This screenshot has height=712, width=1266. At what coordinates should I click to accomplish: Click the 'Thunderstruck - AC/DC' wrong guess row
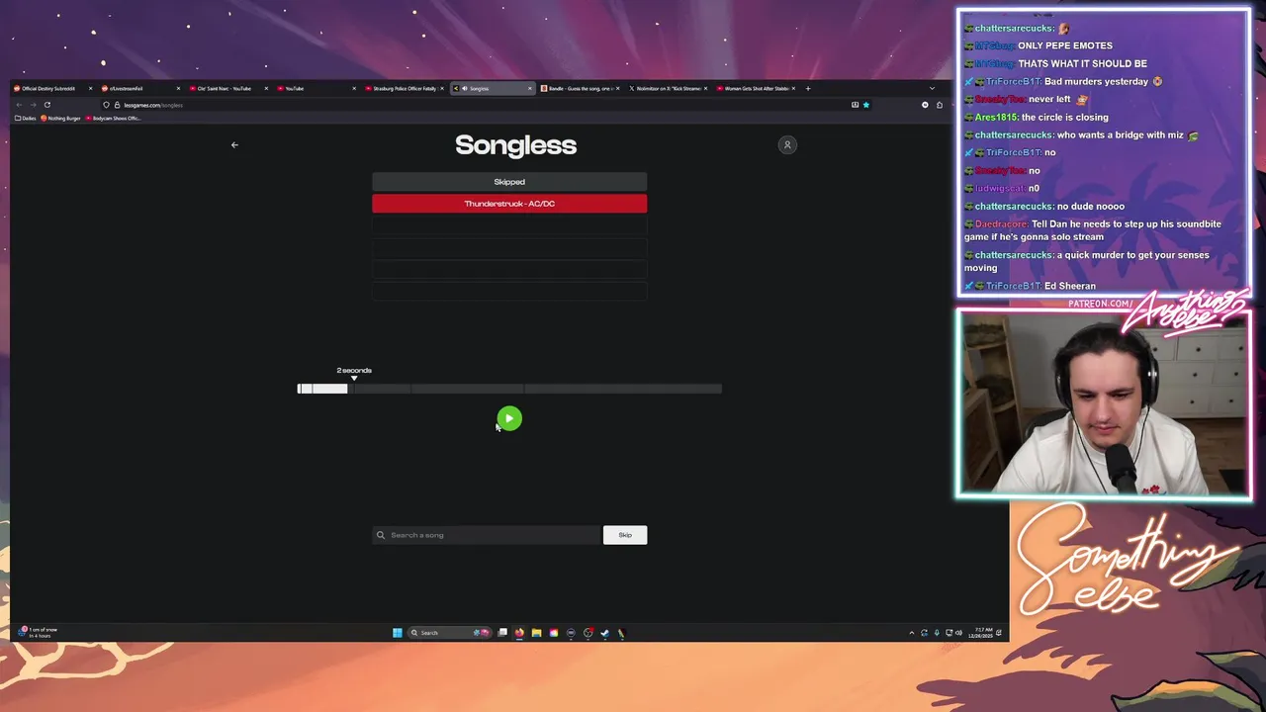pos(509,204)
